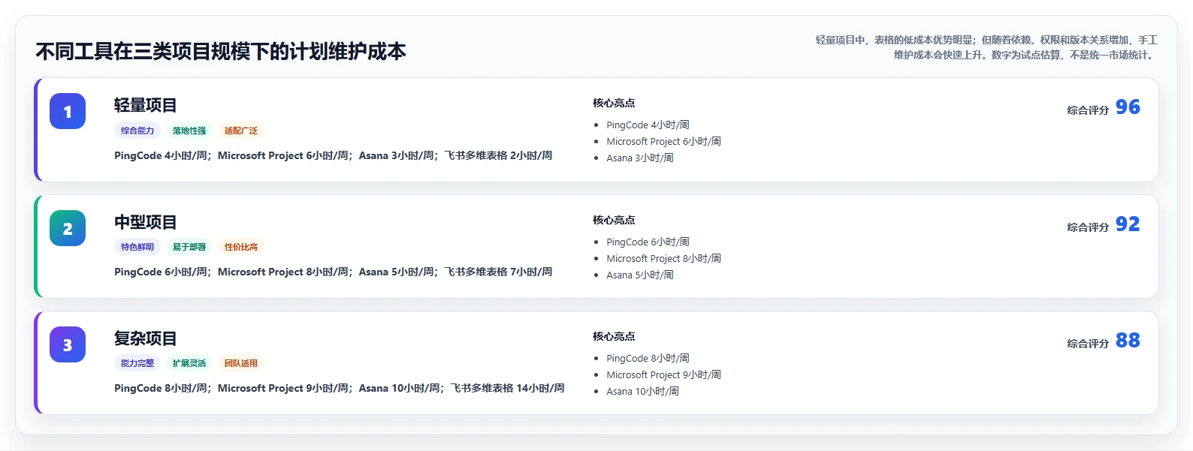Image resolution: width=1193 pixels, height=451 pixels.
Task: Click bullet Asana 3小时/周
Action: (640, 158)
